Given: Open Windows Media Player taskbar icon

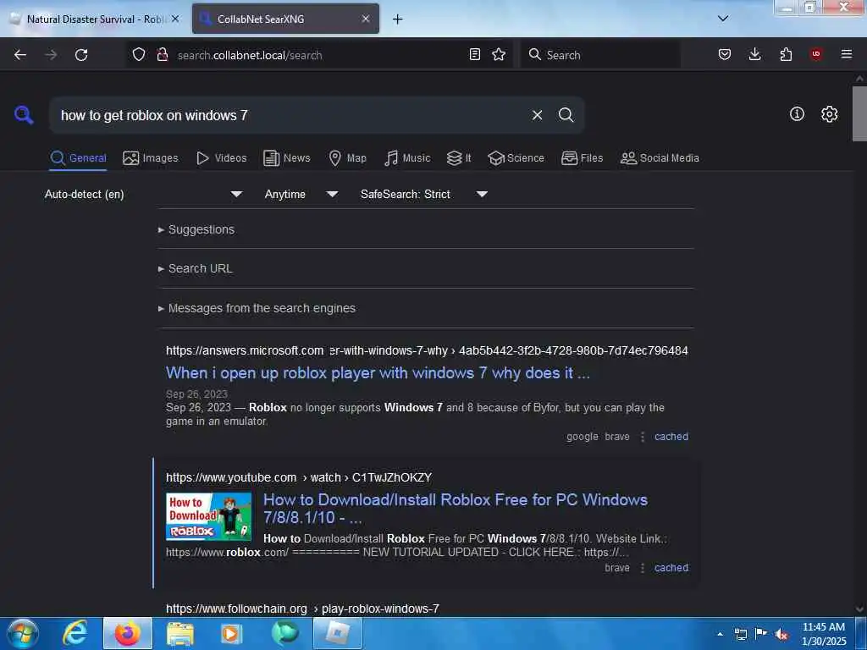Looking at the screenshot, I should click(231, 634).
